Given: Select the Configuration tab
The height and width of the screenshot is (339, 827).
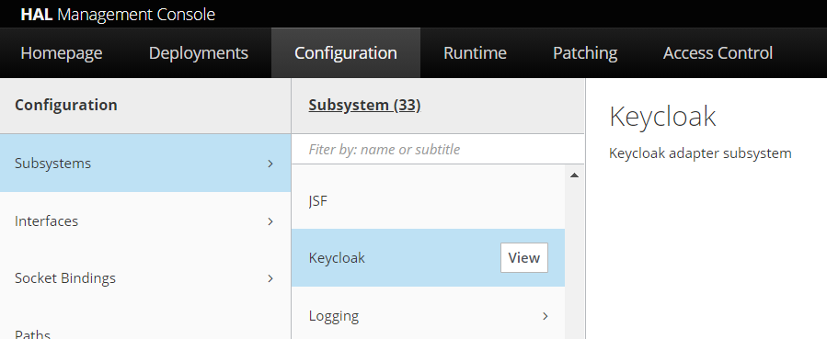Looking at the screenshot, I should point(346,53).
